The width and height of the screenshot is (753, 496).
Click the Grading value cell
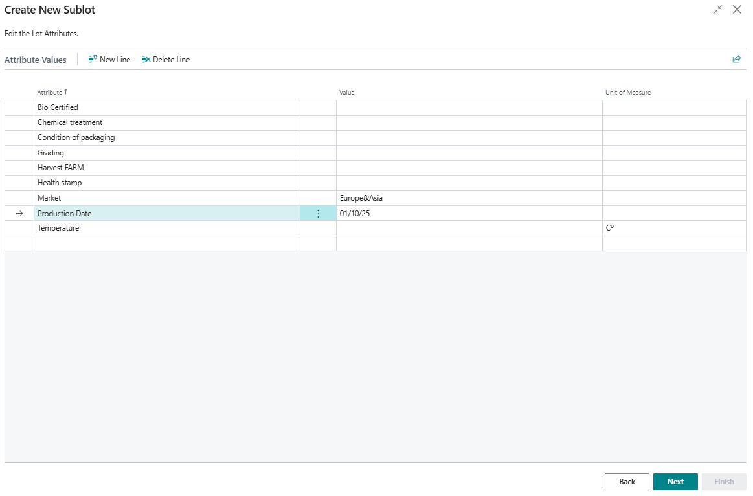pyautogui.click(x=469, y=153)
